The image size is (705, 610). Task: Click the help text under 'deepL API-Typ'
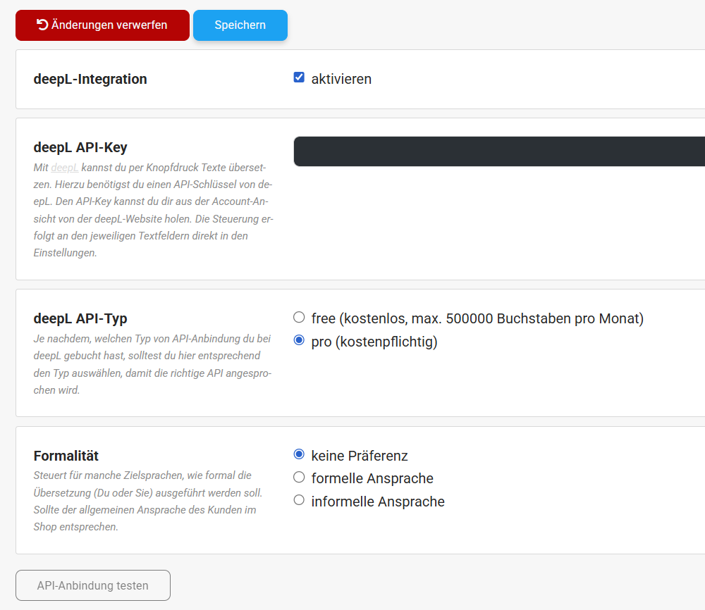(152, 364)
